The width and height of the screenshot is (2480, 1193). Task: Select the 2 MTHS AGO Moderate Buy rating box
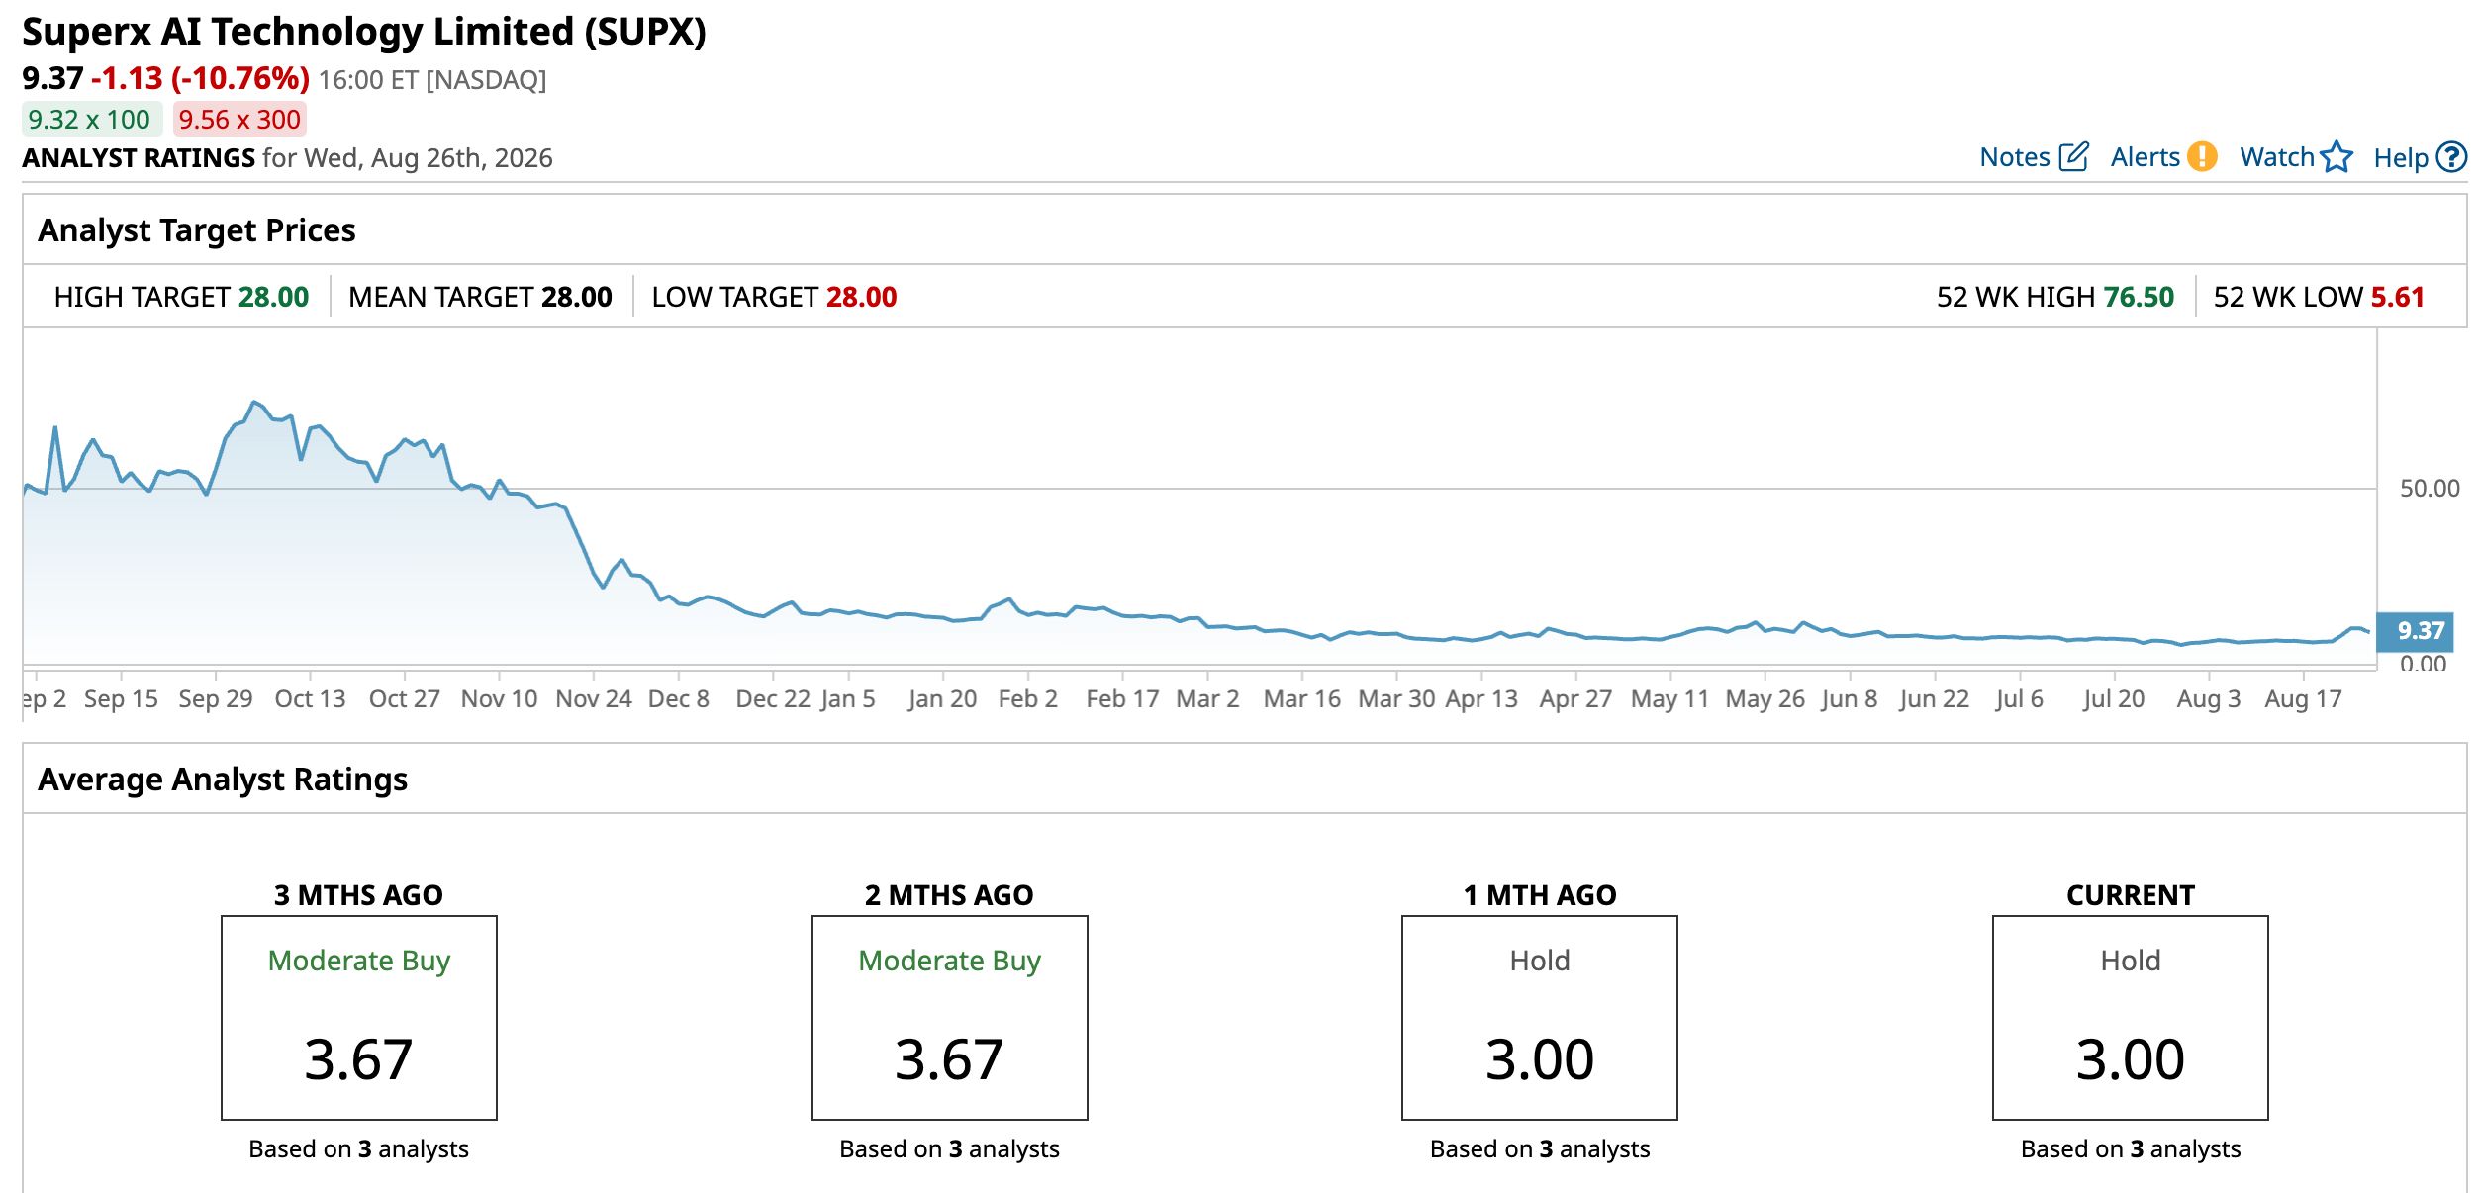click(x=950, y=1018)
